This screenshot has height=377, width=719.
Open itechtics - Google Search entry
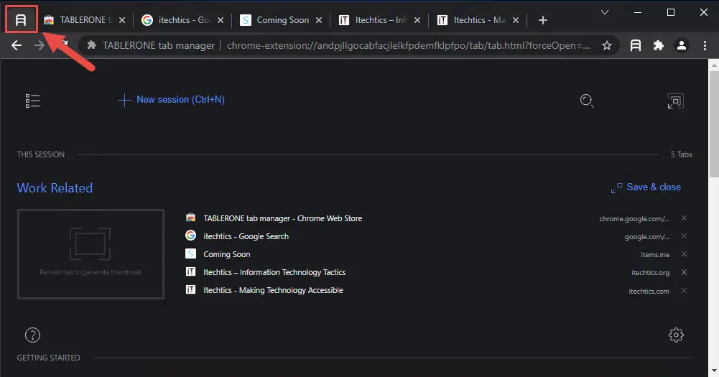point(246,236)
